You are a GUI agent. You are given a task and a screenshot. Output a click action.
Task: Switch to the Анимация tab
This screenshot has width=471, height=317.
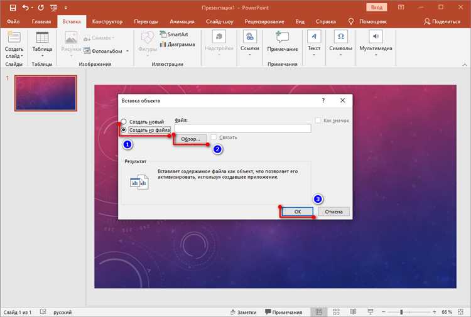click(182, 21)
